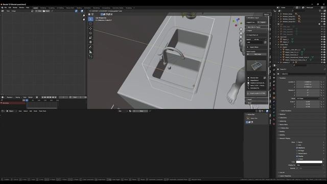Select the Scale tool
Viewport: 327px width, 184px height.
tap(90, 38)
